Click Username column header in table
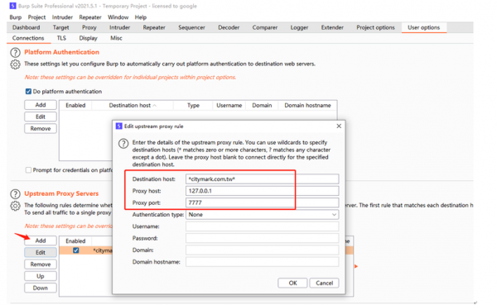The width and height of the screenshot is (497, 305). 229,105
